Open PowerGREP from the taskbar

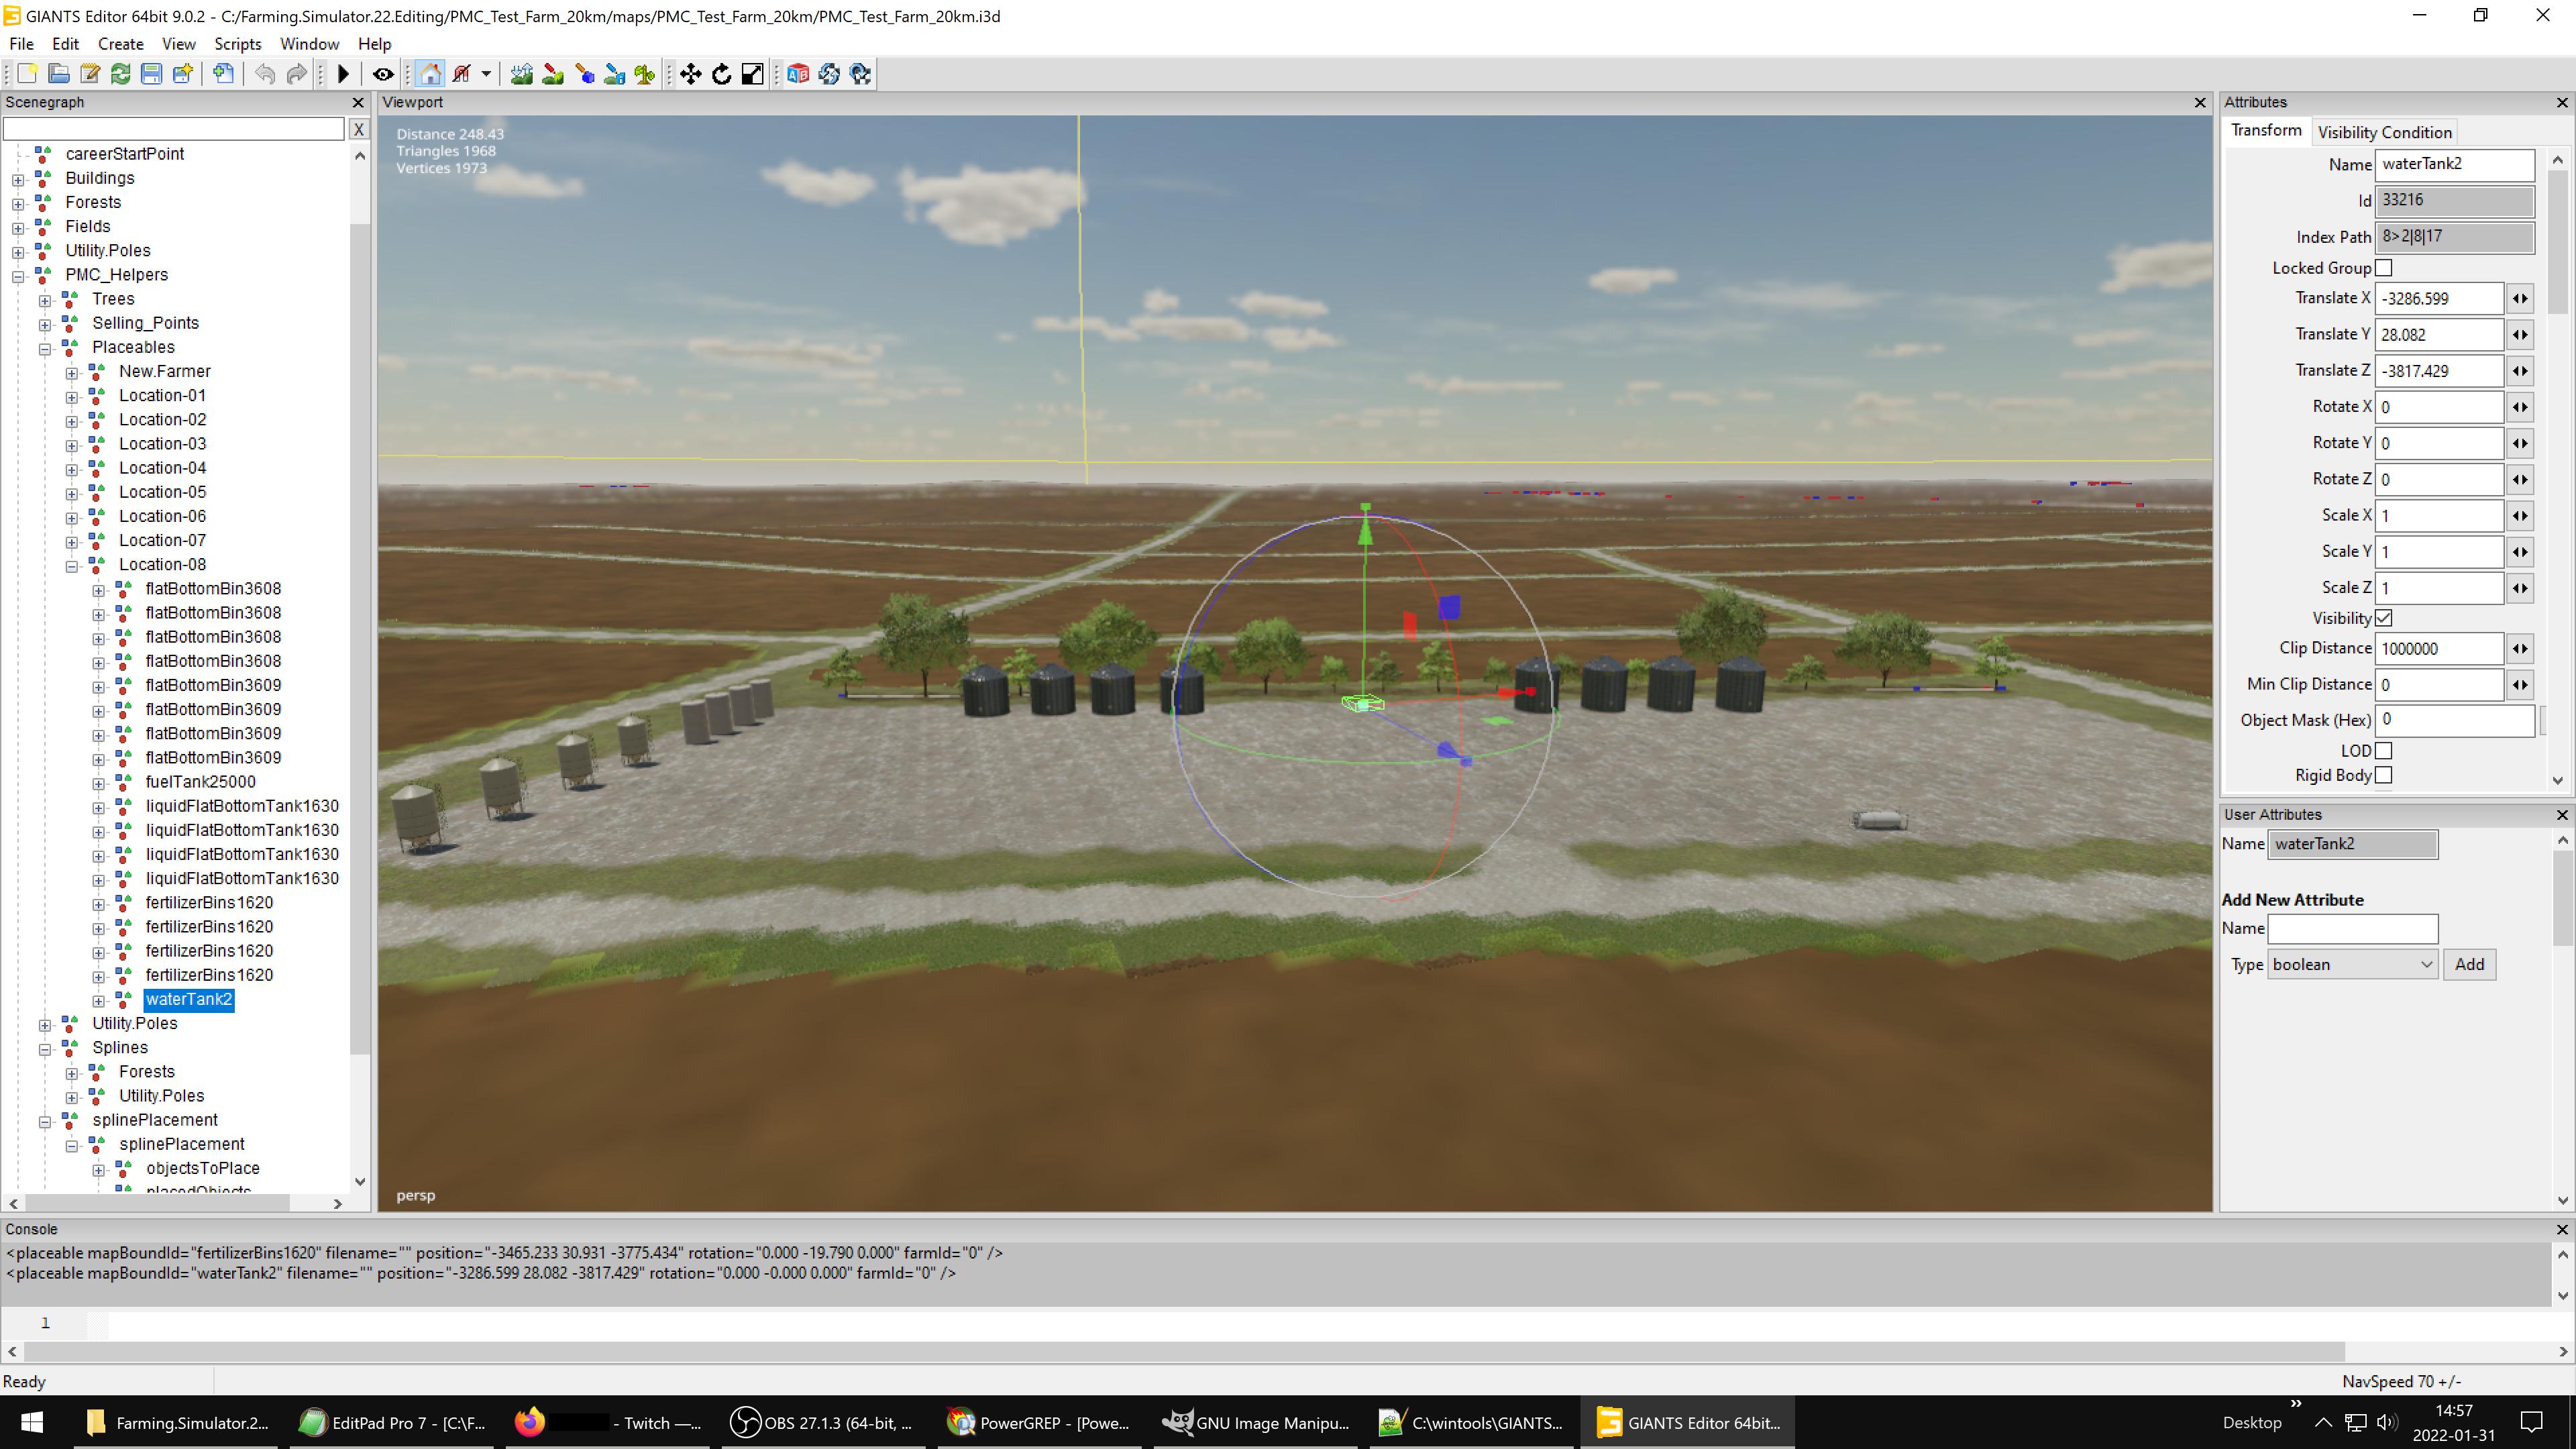pyautogui.click(x=1039, y=1423)
